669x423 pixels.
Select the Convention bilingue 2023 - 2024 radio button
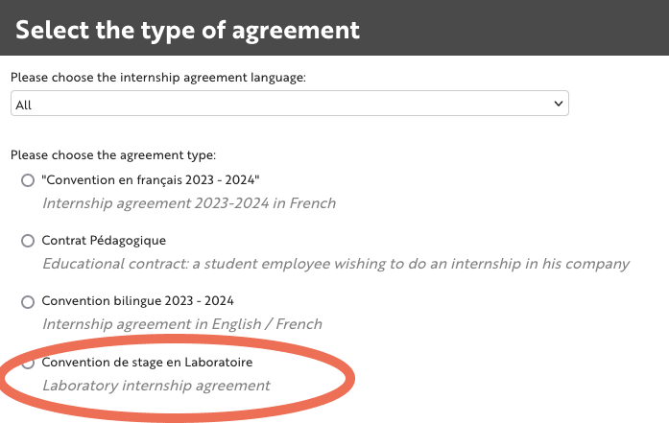coord(28,301)
